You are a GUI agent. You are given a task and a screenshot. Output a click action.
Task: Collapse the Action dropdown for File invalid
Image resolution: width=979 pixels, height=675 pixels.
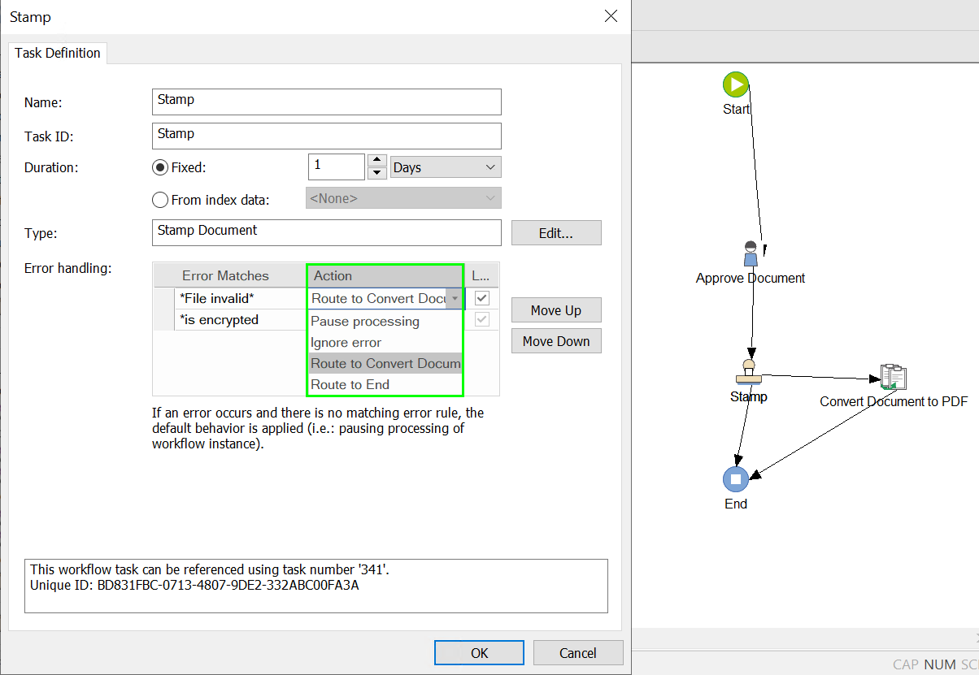coord(455,299)
